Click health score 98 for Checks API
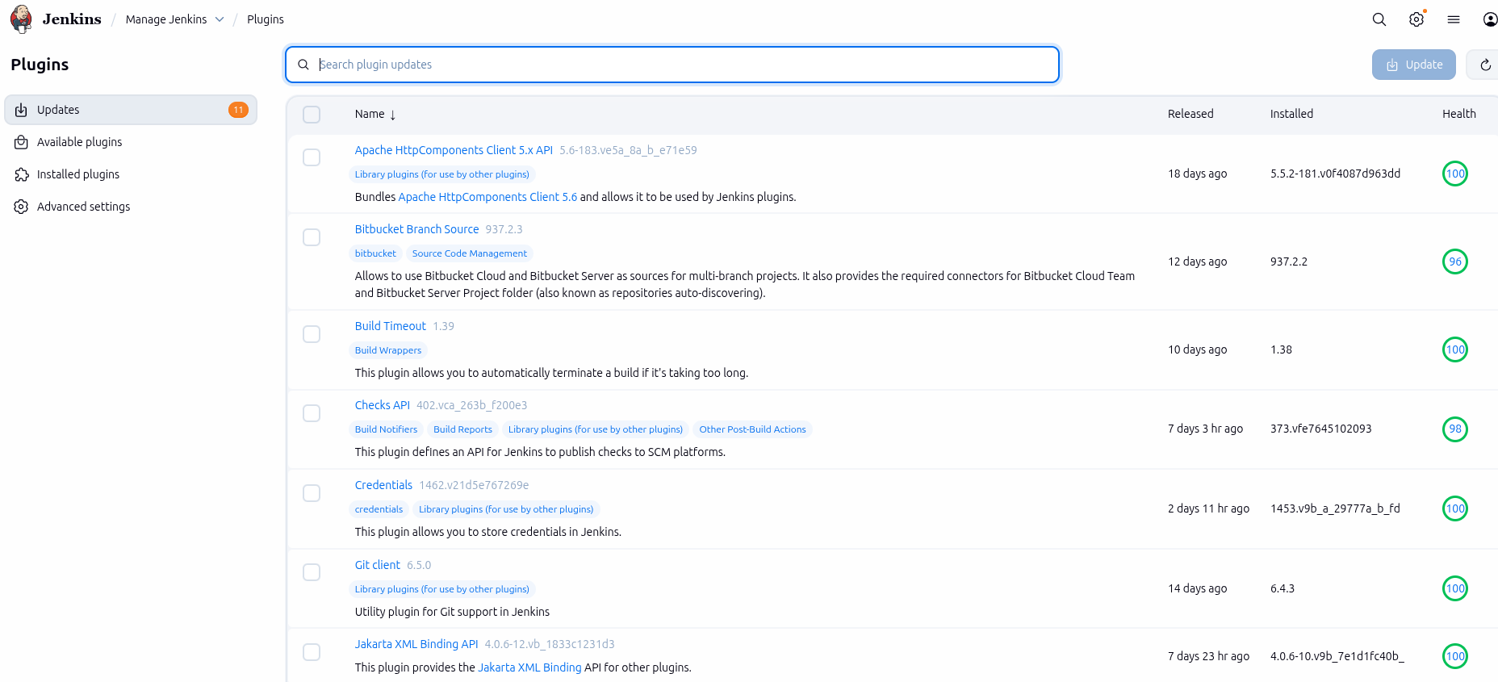The height and width of the screenshot is (682, 1498). 1454,429
